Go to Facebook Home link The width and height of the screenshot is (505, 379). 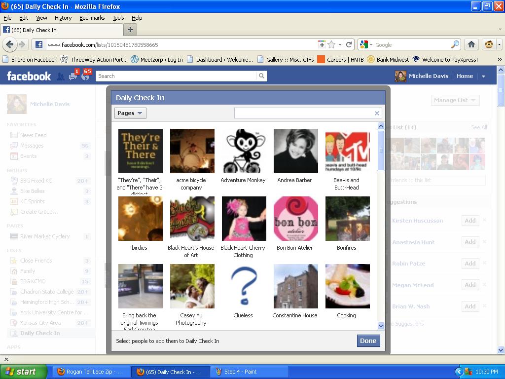coord(465,76)
